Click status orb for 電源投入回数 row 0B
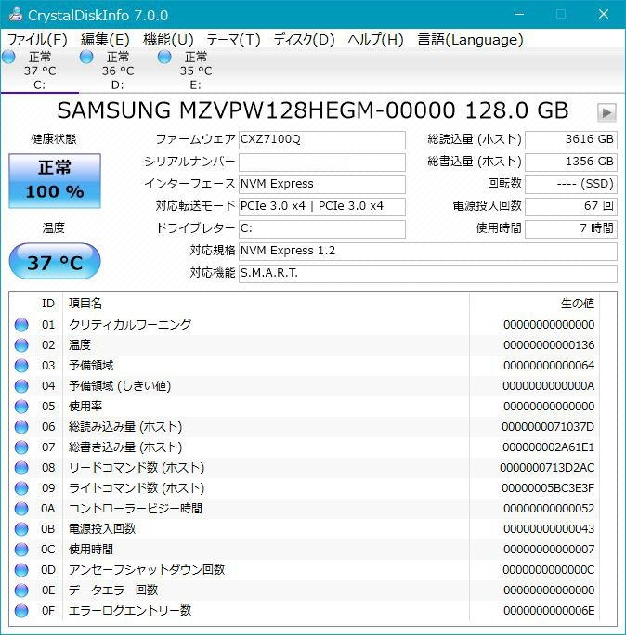 pos(21,529)
